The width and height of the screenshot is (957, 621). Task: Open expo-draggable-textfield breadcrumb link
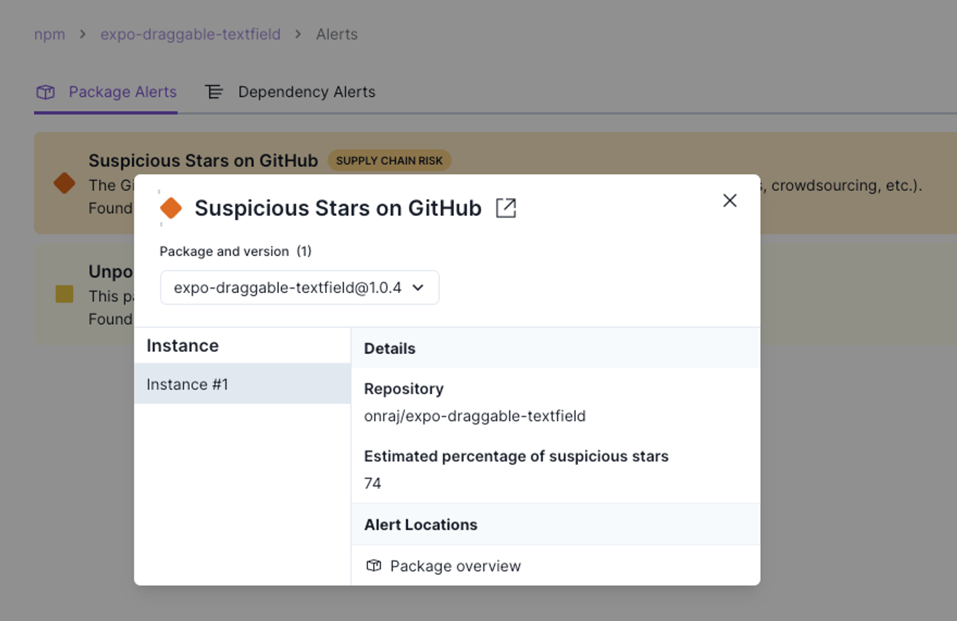tap(190, 34)
